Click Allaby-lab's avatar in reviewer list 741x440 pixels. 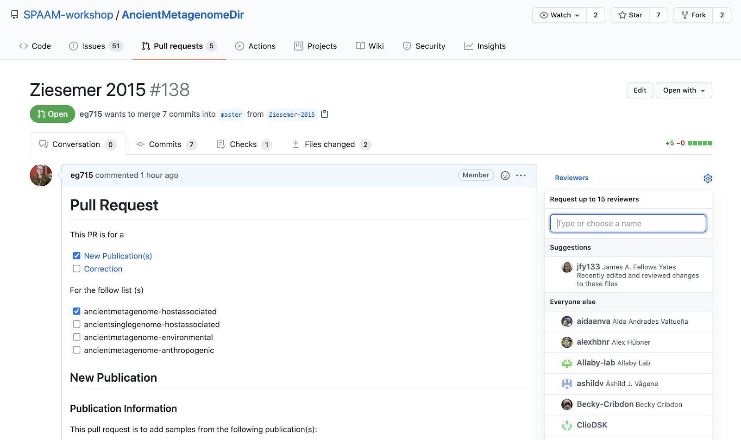567,363
